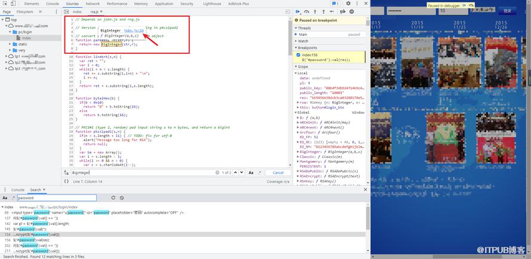This screenshot has height=259, width=531.
Task: Step out of current function
Action: (x=323, y=11)
